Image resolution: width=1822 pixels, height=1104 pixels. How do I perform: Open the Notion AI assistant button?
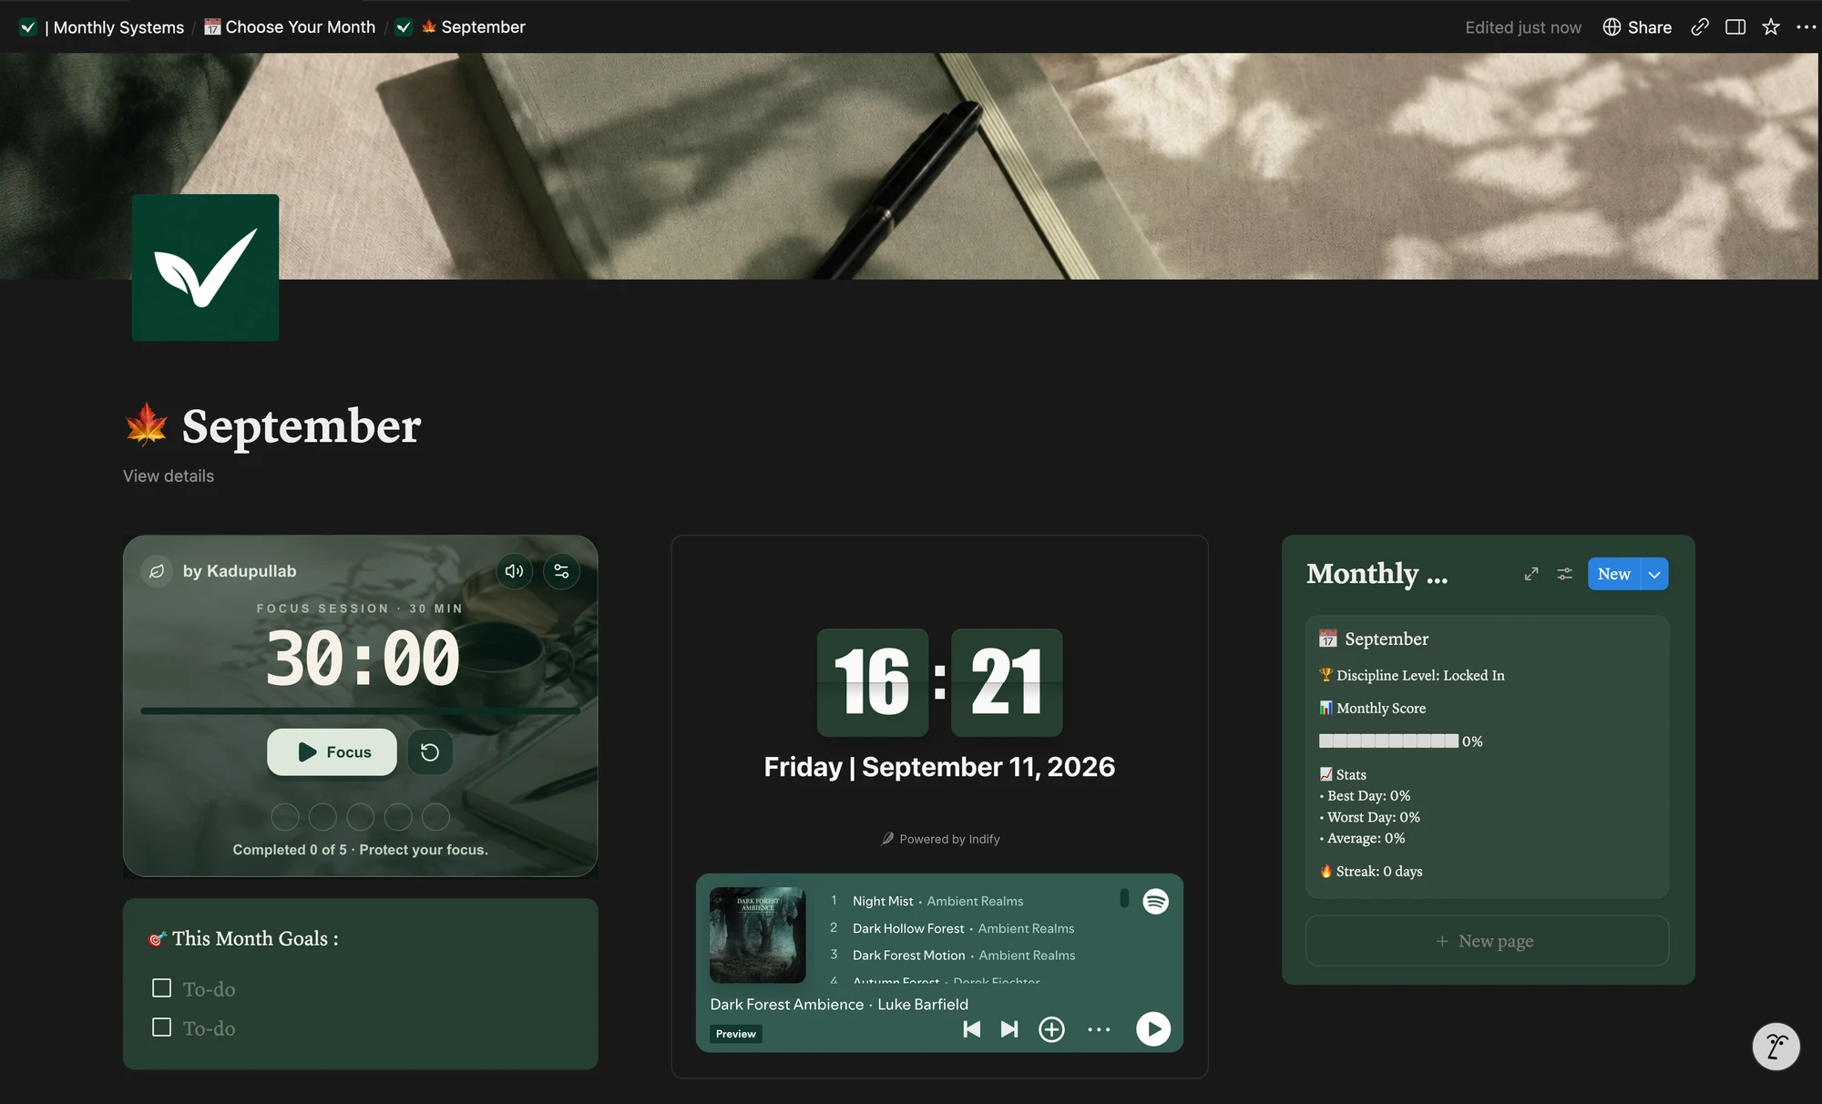[x=1776, y=1047]
